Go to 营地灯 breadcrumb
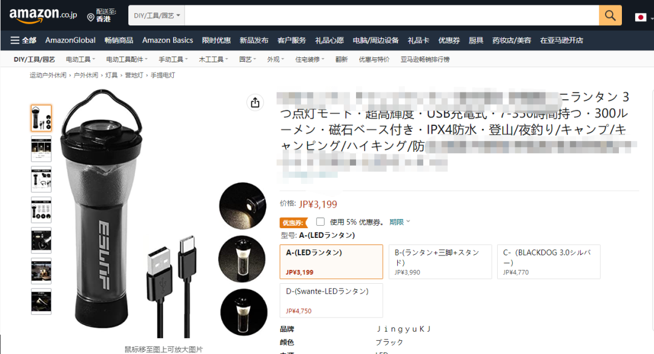The image size is (654, 354). click(134, 75)
